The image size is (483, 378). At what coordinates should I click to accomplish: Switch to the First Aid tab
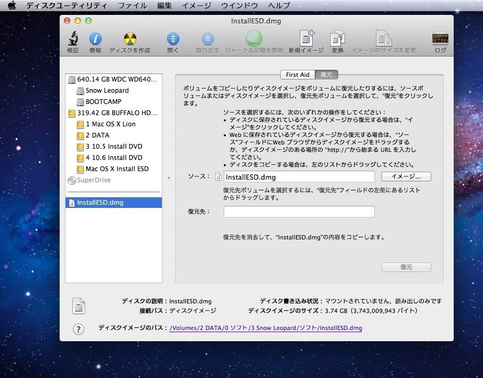point(297,75)
